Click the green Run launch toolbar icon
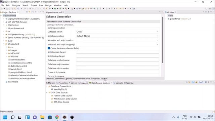Image resolution: width=215 pixels, height=121 pixels. [x=55, y=8]
